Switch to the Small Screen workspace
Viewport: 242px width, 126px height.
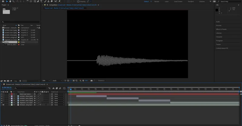[178, 2]
